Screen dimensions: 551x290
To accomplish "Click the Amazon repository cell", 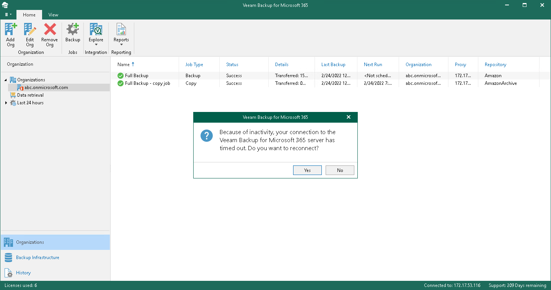I will click(493, 76).
